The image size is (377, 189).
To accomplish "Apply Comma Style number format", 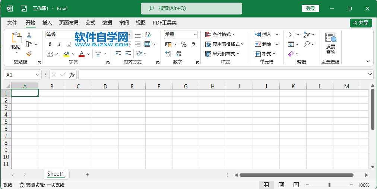I will tap(194, 44).
